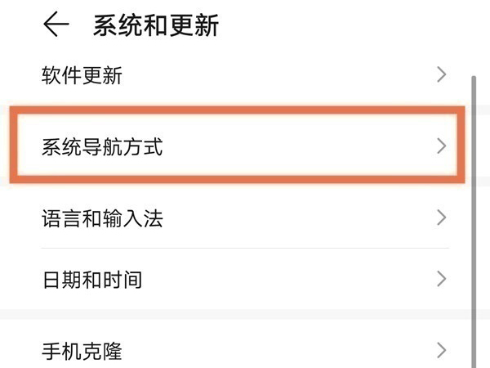The height and width of the screenshot is (368, 490).
Task: Open the 软件更新 menu entry
Action: 82,76
